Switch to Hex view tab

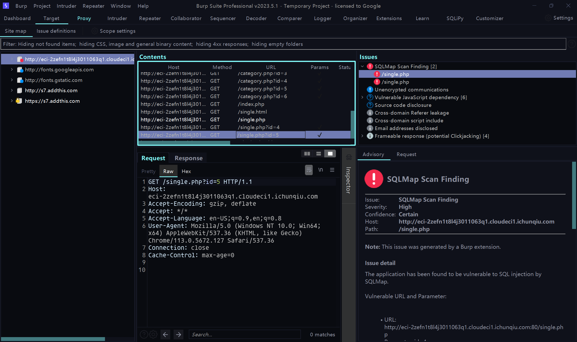(186, 171)
